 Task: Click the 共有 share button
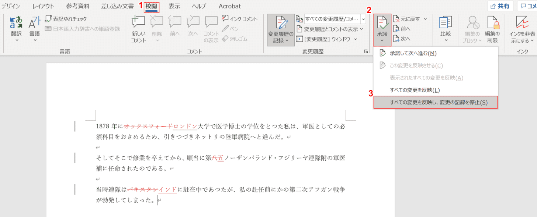click(500, 6)
